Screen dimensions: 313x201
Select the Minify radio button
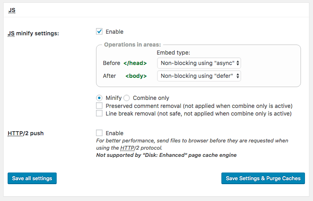(99, 98)
